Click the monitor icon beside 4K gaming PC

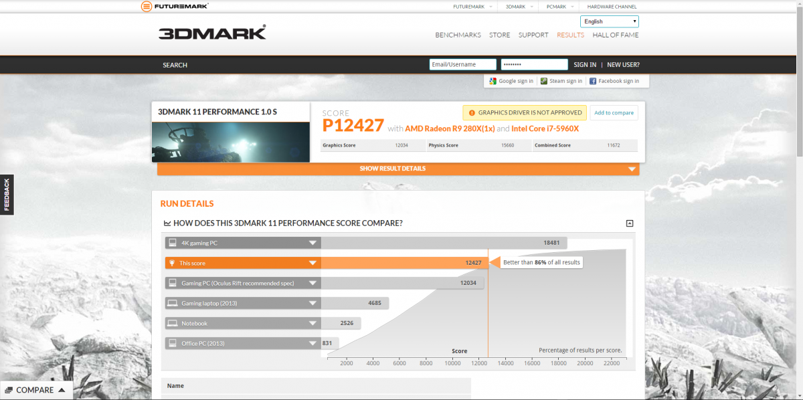tap(172, 243)
